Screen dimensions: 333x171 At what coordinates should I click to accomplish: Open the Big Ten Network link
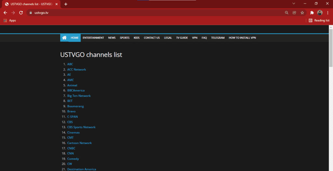(79, 96)
